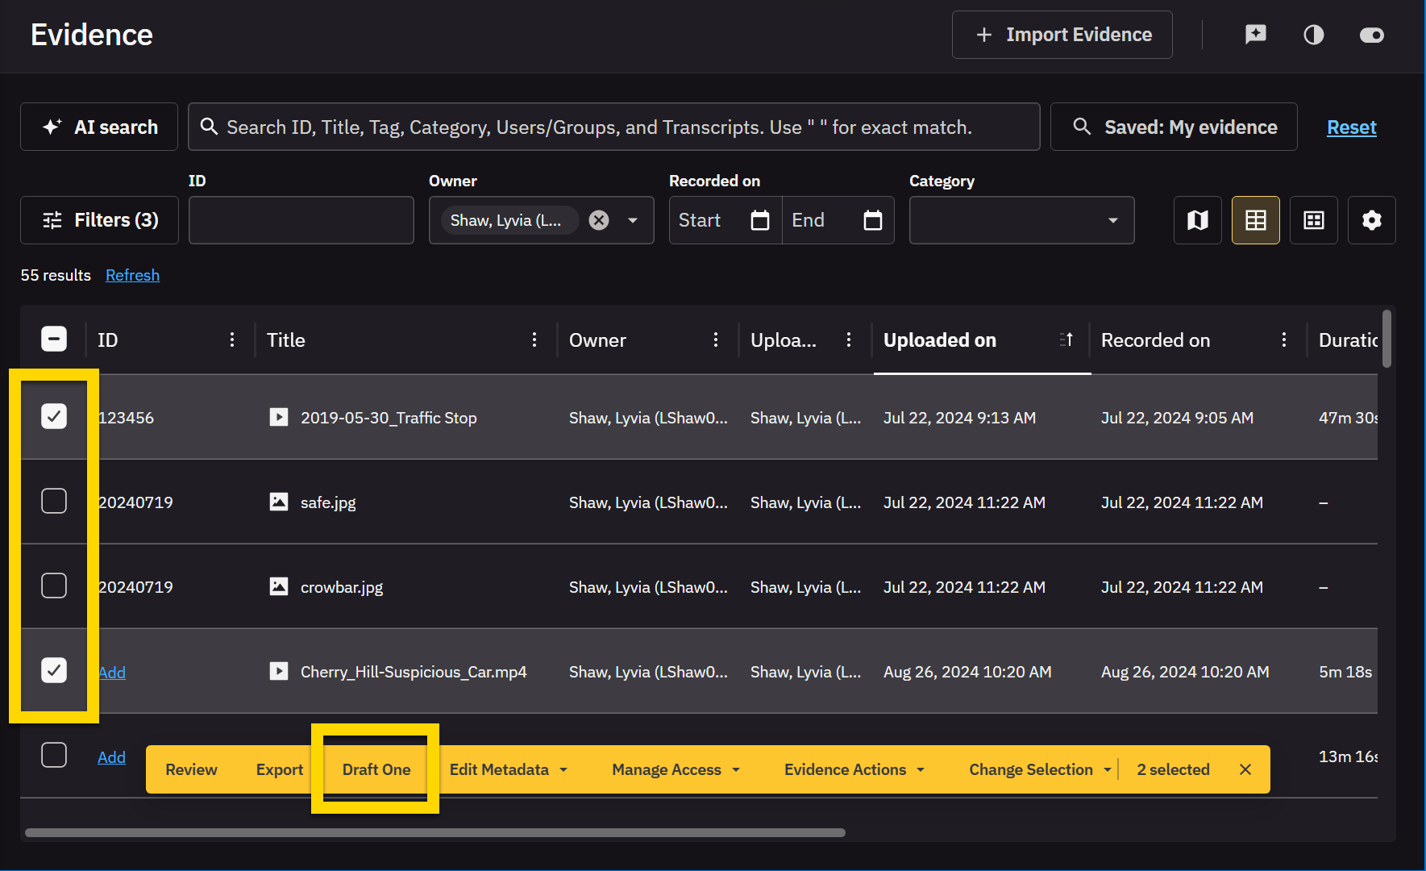Switch to the gallery card view
This screenshot has width=1426, height=871.
pyautogui.click(x=1313, y=220)
